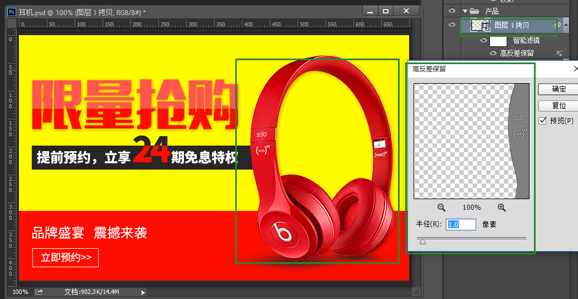Screen dimensions: 578x299
Task: Maximize the 耳机.psd document window
Action: [386, 11]
